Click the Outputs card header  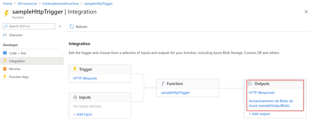pos(275,84)
